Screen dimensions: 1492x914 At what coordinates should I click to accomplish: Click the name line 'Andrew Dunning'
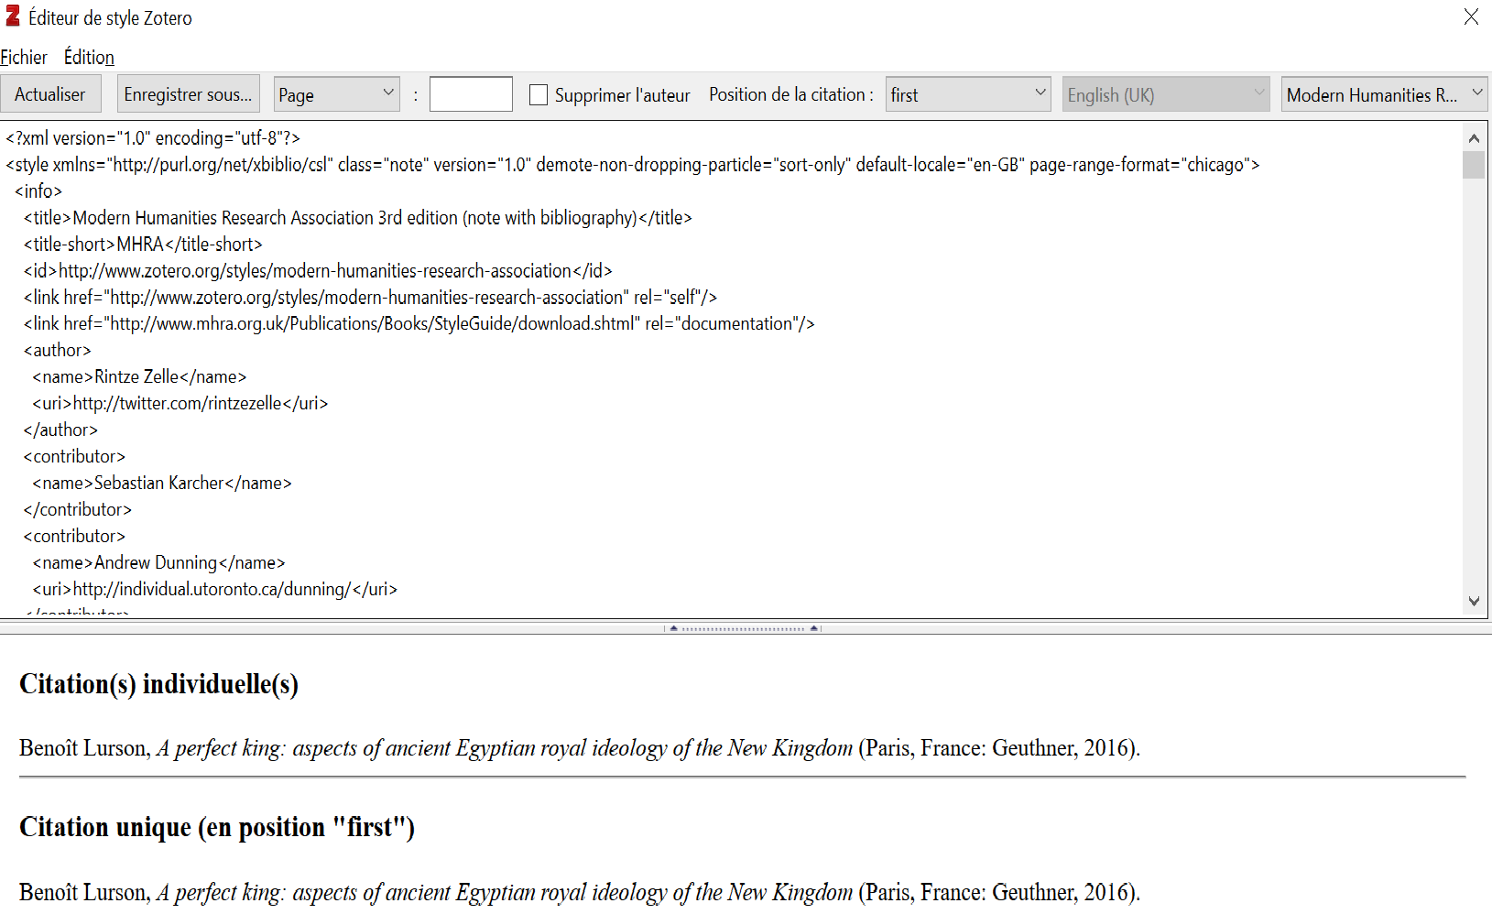pos(159,563)
